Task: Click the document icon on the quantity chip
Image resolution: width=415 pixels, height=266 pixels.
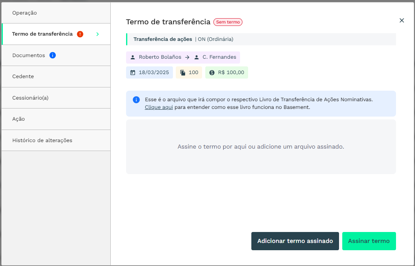Action: click(x=183, y=73)
